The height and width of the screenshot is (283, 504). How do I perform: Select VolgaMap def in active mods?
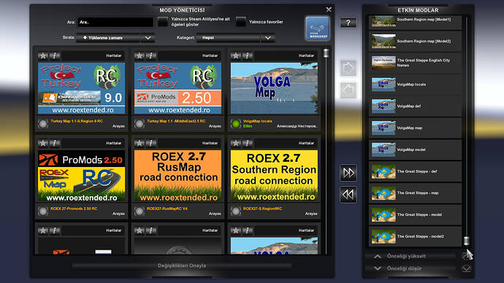416,106
